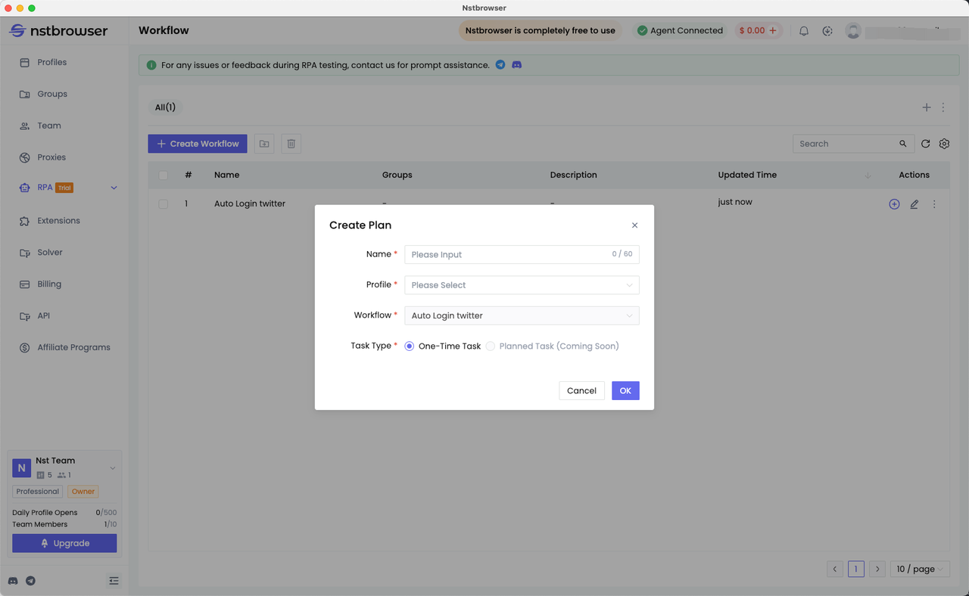969x596 pixels.
Task: Select page 1 in pagination
Action: click(x=856, y=569)
